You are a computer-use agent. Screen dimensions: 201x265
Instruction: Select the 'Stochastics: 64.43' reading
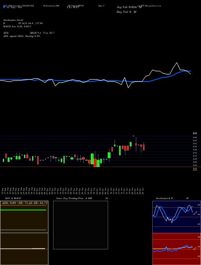coord(13,20)
